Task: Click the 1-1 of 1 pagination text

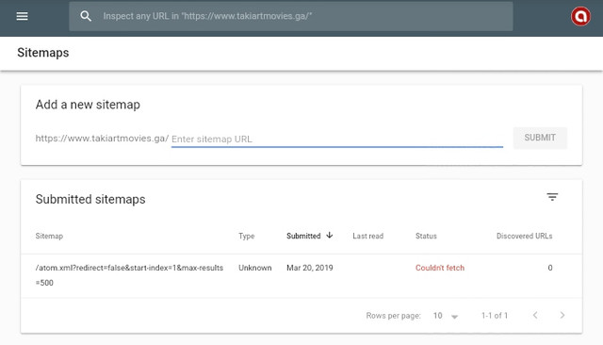Action: coord(495,316)
